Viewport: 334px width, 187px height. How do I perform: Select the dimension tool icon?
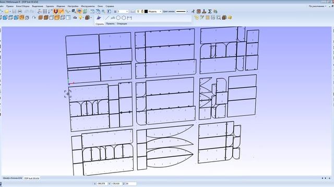coord(129,18)
